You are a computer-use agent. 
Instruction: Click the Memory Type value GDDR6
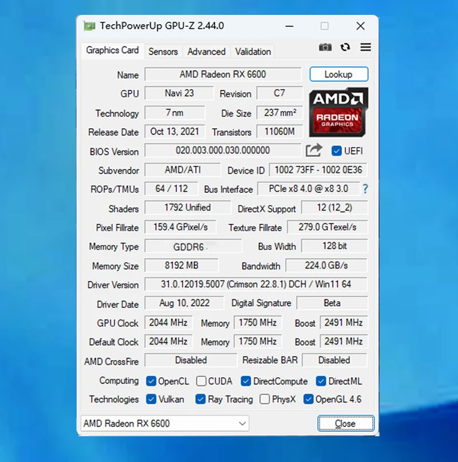[x=193, y=246]
